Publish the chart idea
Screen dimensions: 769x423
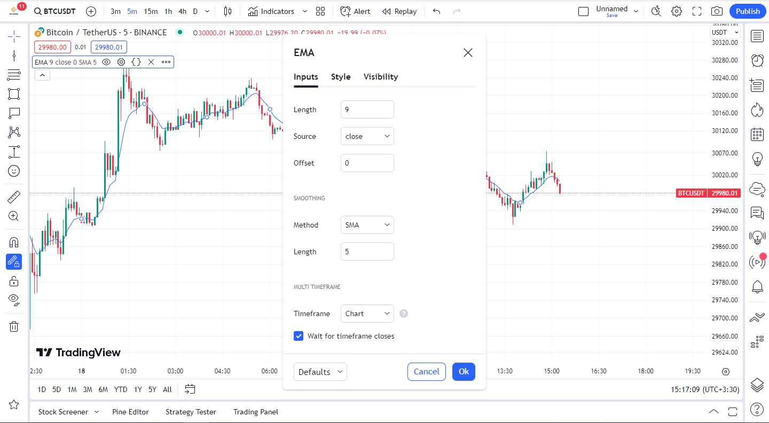tap(748, 11)
